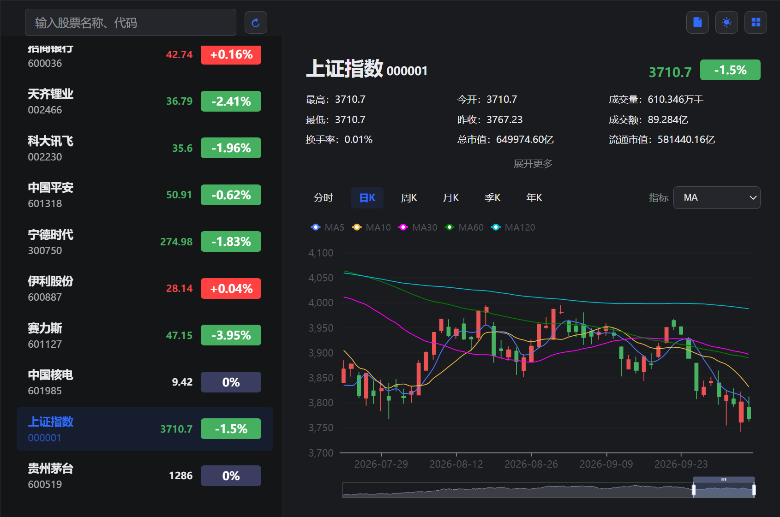Switch to the 分时 chart tab
The height and width of the screenshot is (517, 780).
[323, 198]
